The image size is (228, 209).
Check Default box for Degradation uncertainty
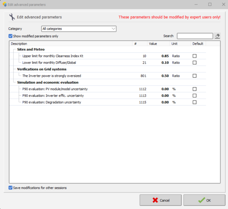[x=195, y=102]
